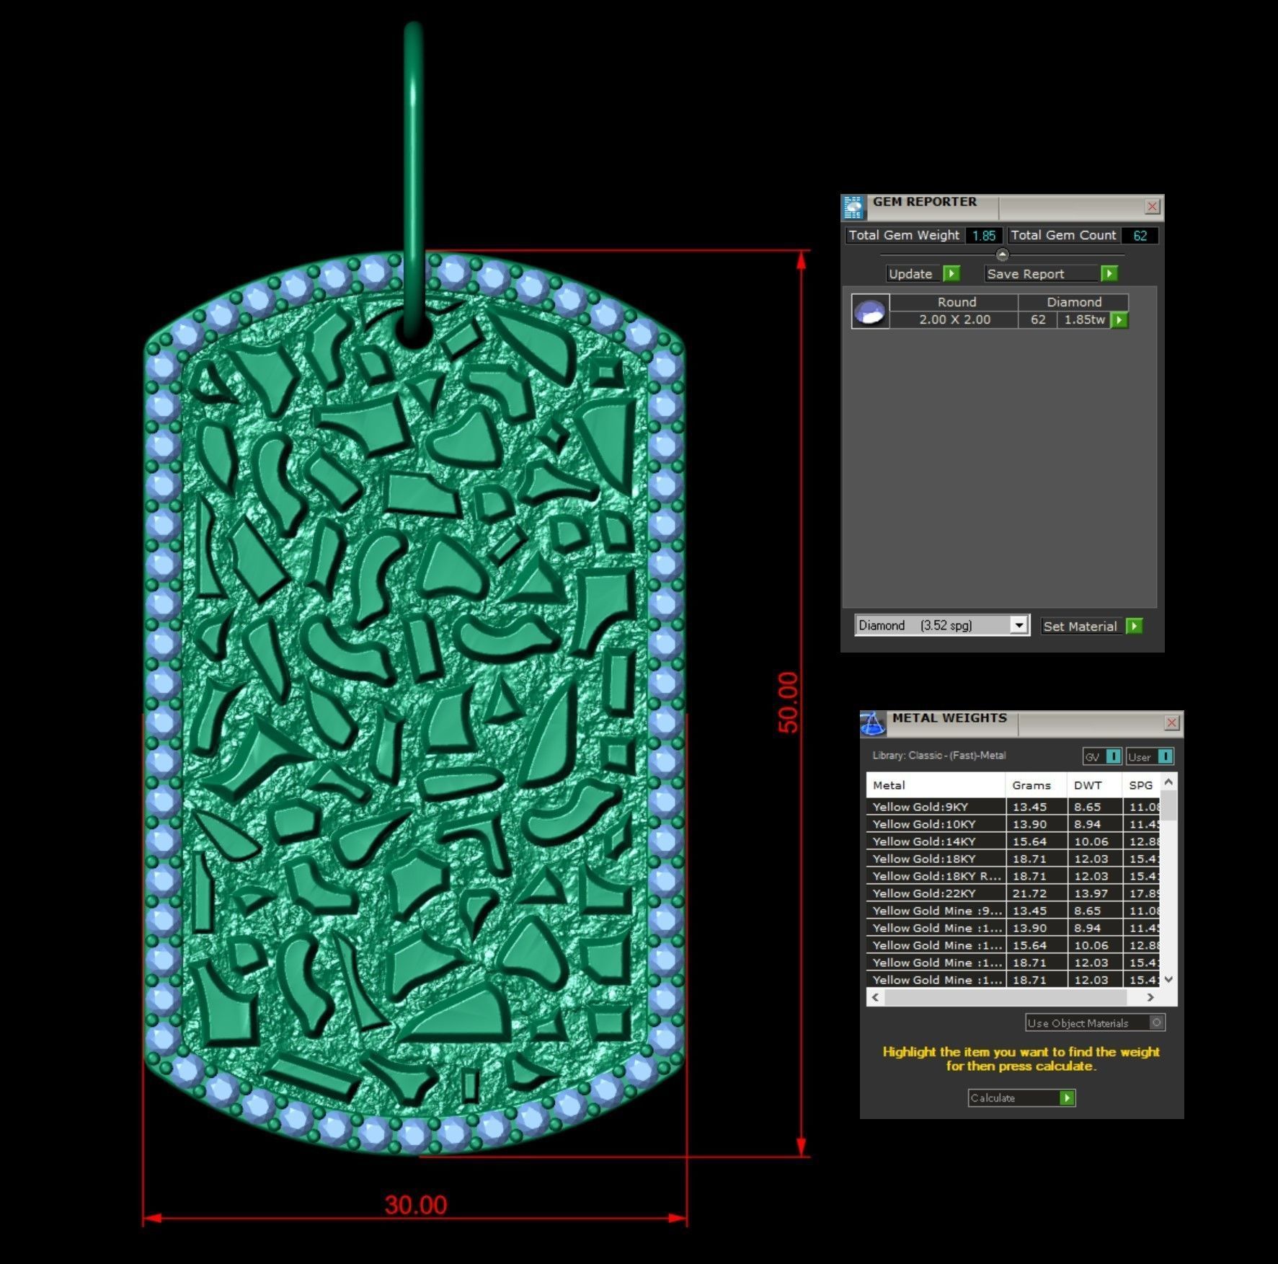Click the Library: Classic - (Fast)-Metal label
This screenshot has height=1264, width=1278.
coord(938,756)
